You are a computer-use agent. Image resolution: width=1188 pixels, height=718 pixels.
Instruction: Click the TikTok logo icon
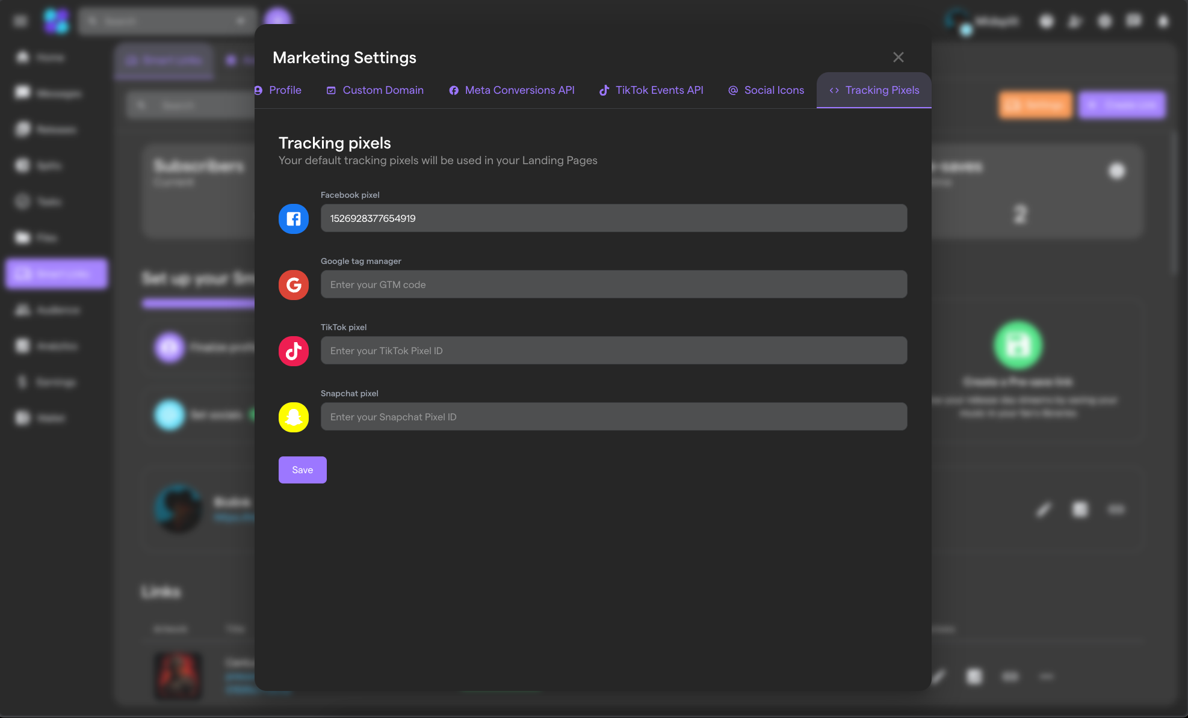[x=294, y=351]
